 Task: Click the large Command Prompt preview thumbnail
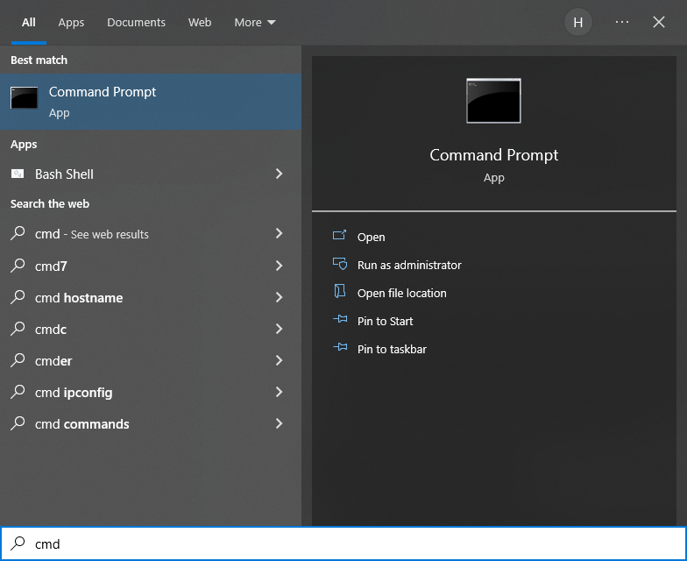[x=493, y=101]
